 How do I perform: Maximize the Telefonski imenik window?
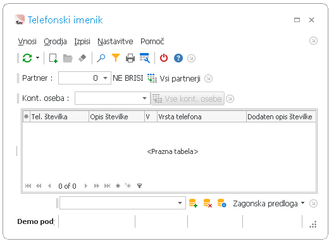[x=297, y=20]
